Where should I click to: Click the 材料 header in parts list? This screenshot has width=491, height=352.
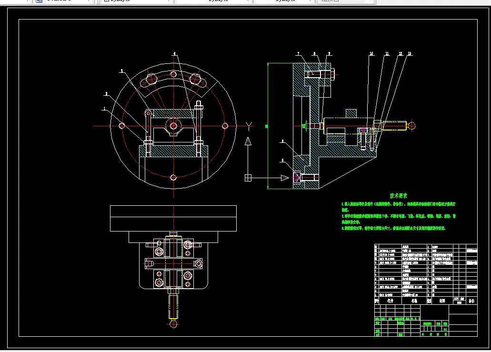tap(442, 301)
